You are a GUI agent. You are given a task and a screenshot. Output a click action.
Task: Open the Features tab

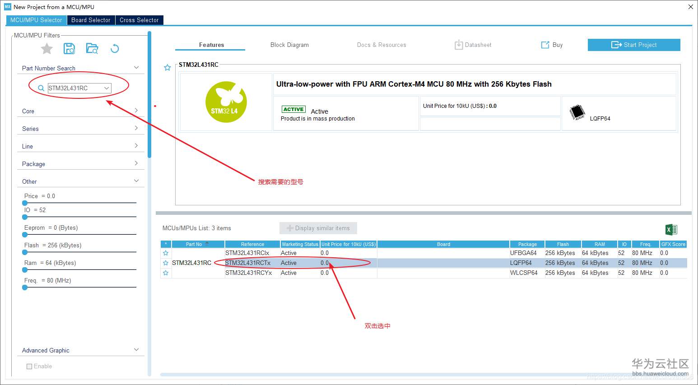click(x=211, y=45)
